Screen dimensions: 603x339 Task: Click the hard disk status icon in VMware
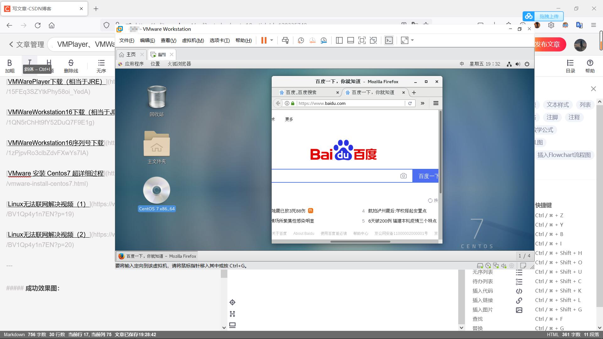coord(480,266)
